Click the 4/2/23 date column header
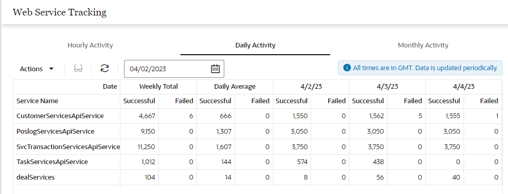508x194 pixels. click(x=311, y=86)
